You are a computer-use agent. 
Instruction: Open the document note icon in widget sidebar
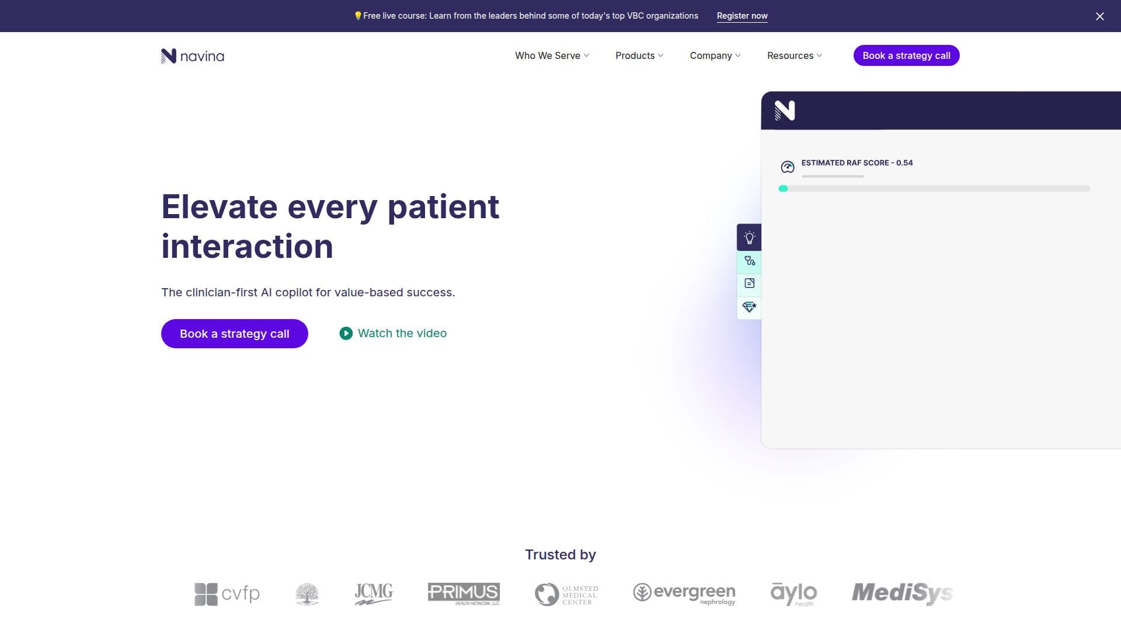point(750,283)
